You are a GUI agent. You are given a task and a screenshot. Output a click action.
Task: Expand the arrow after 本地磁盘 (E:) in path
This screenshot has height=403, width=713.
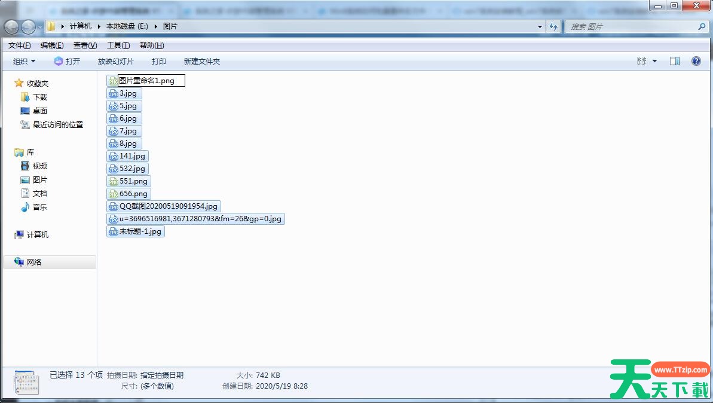(x=155, y=26)
